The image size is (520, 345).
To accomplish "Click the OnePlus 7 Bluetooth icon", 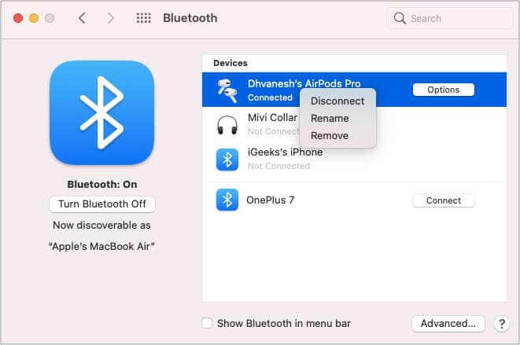I will coord(227,200).
